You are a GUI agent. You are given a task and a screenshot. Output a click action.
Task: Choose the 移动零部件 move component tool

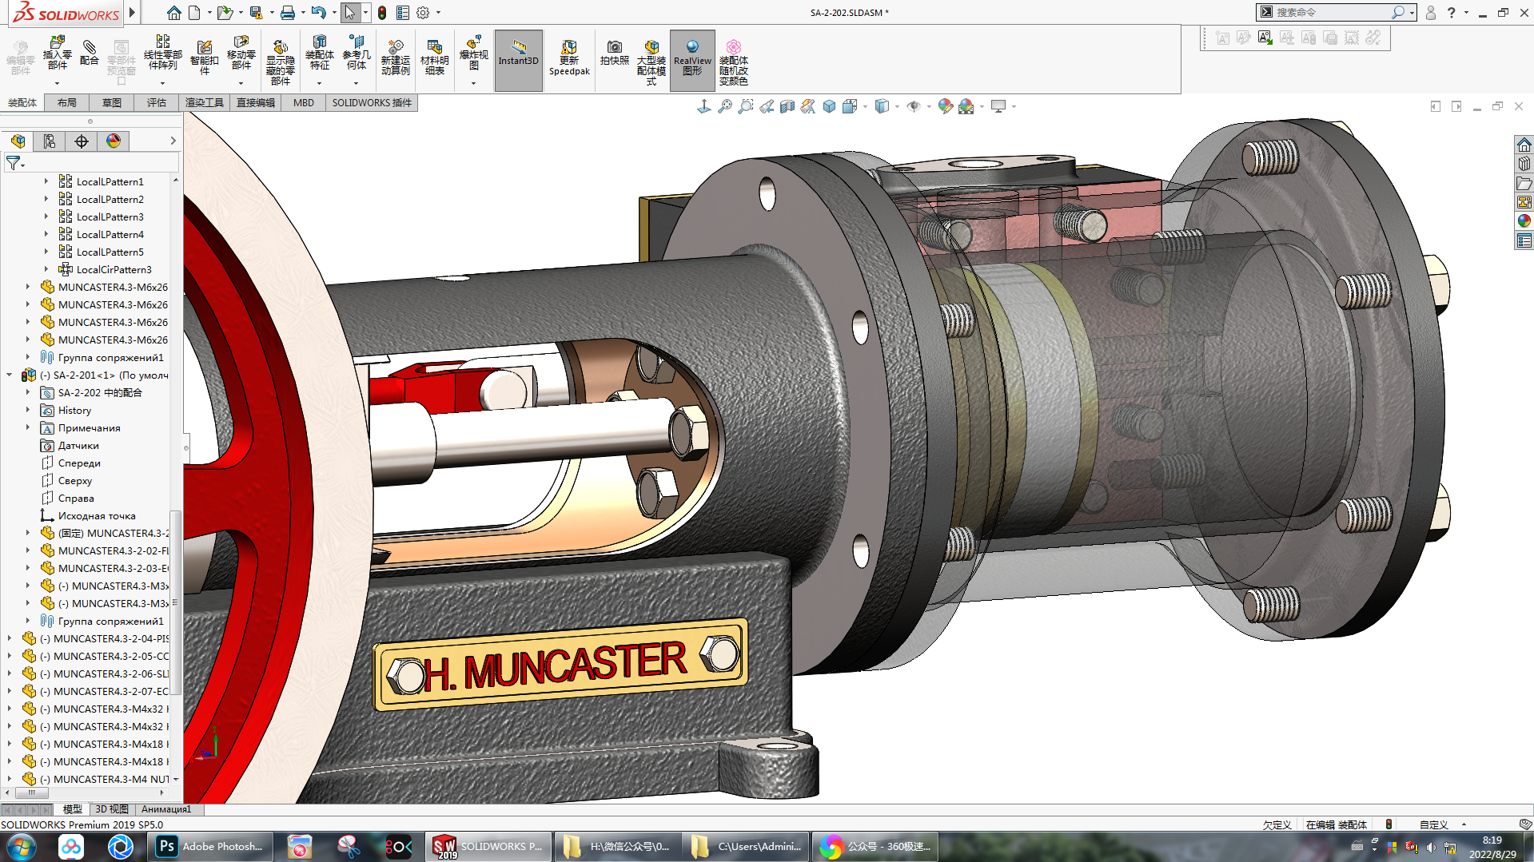(241, 53)
